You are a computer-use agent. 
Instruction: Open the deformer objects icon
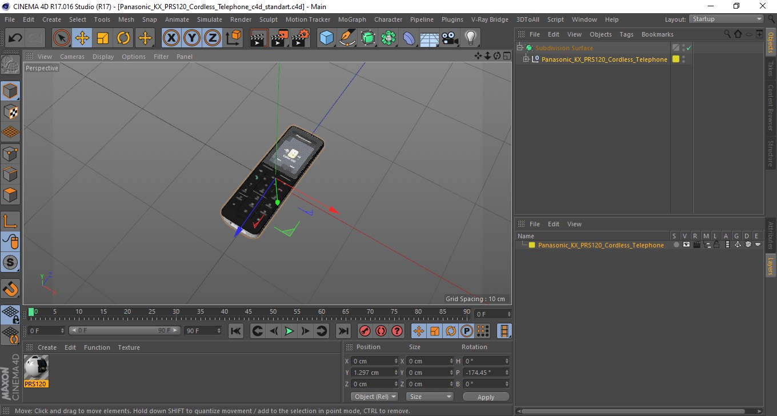409,38
